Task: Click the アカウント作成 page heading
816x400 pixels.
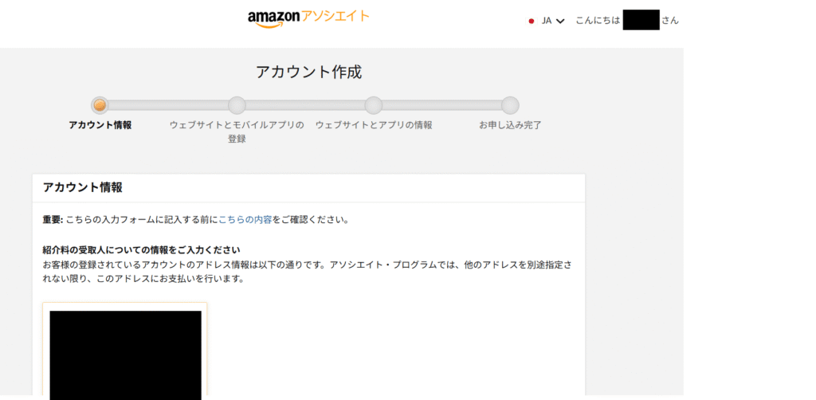Action: click(308, 72)
